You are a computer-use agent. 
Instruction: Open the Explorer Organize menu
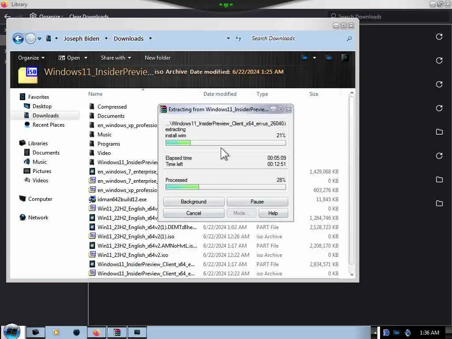(31, 58)
